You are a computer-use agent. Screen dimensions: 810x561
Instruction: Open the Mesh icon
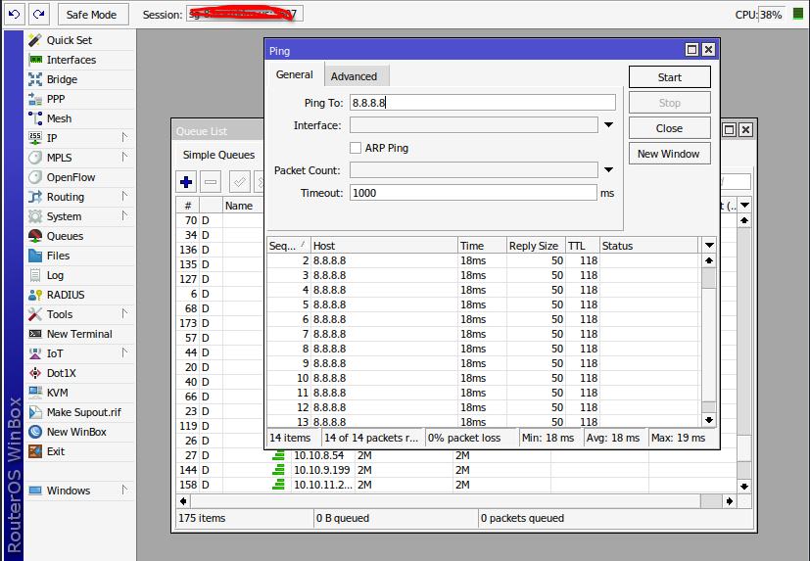pos(35,118)
